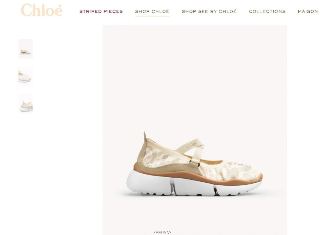The height and width of the screenshot is (235, 325).
Task: Open the Maison navigation link
Action: (x=308, y=11)
